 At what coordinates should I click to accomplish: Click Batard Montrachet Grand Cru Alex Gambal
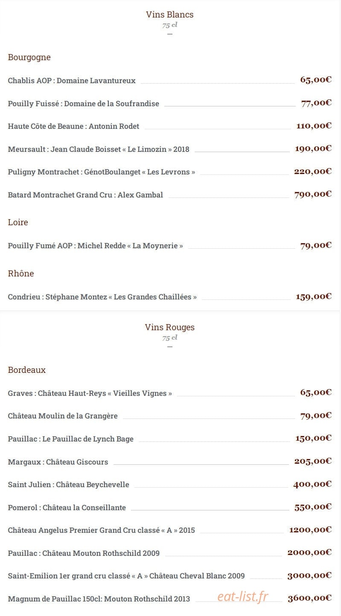pyautogui.click(x=85, y=195)
